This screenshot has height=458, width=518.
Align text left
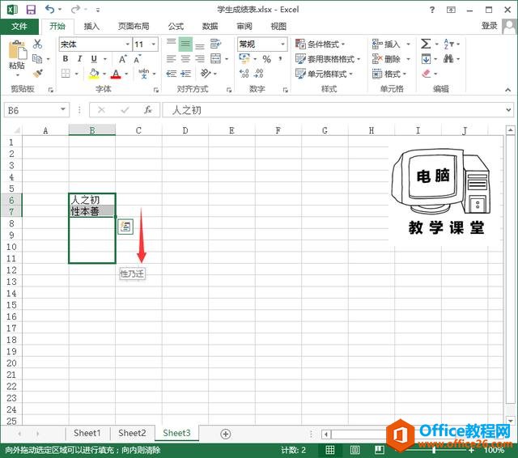coord(171,59)
